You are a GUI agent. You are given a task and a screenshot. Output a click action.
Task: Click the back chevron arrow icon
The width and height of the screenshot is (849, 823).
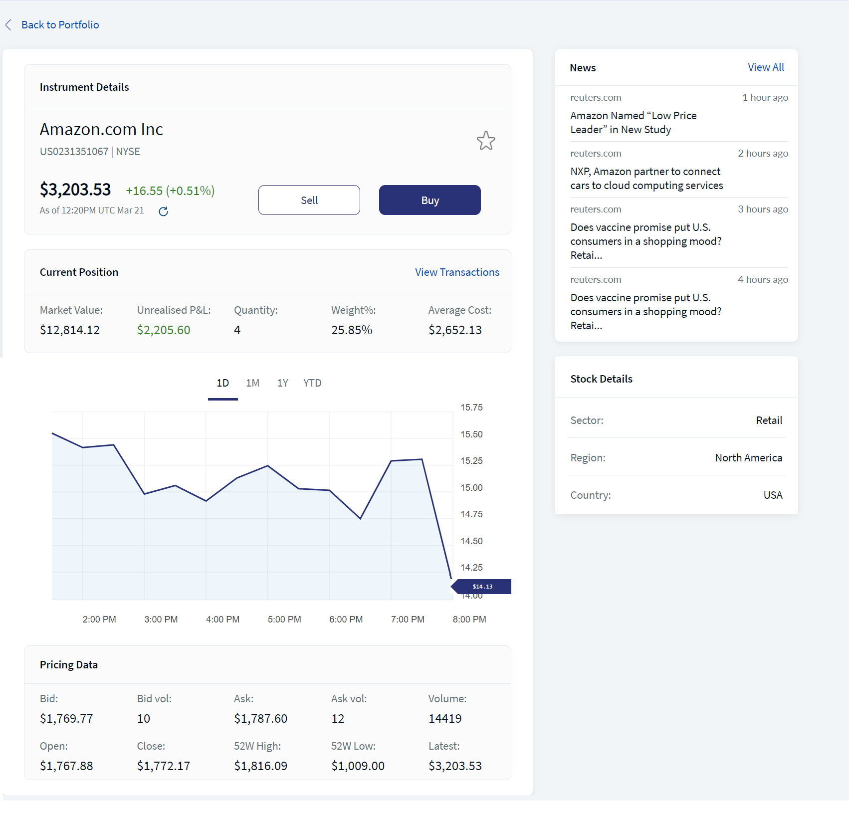(8, 25)
